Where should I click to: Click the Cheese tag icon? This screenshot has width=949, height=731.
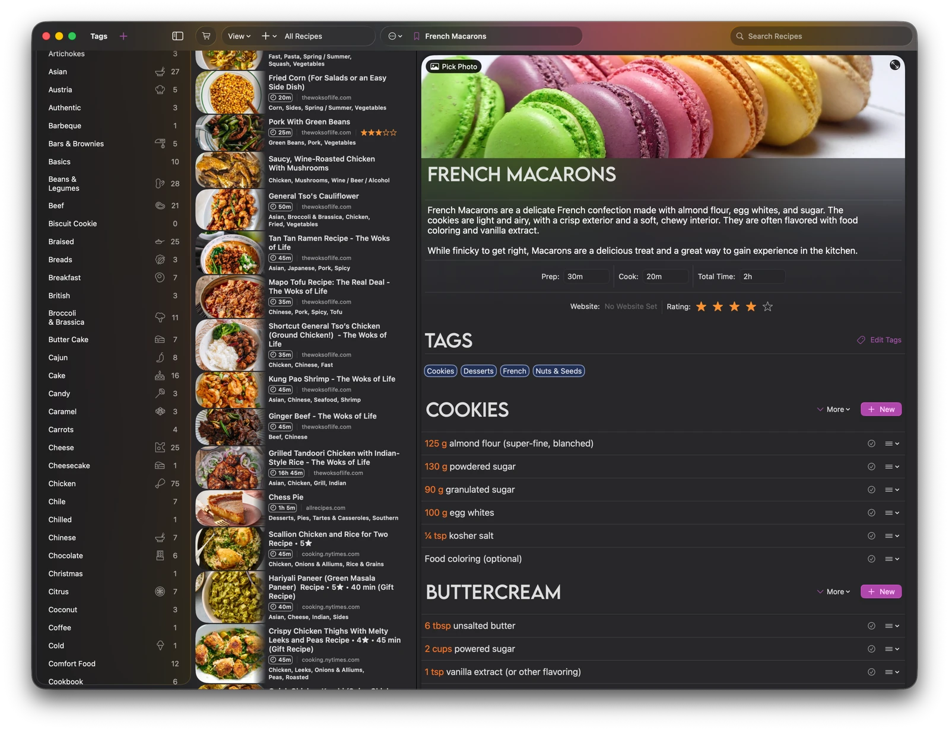pos(160,447)
